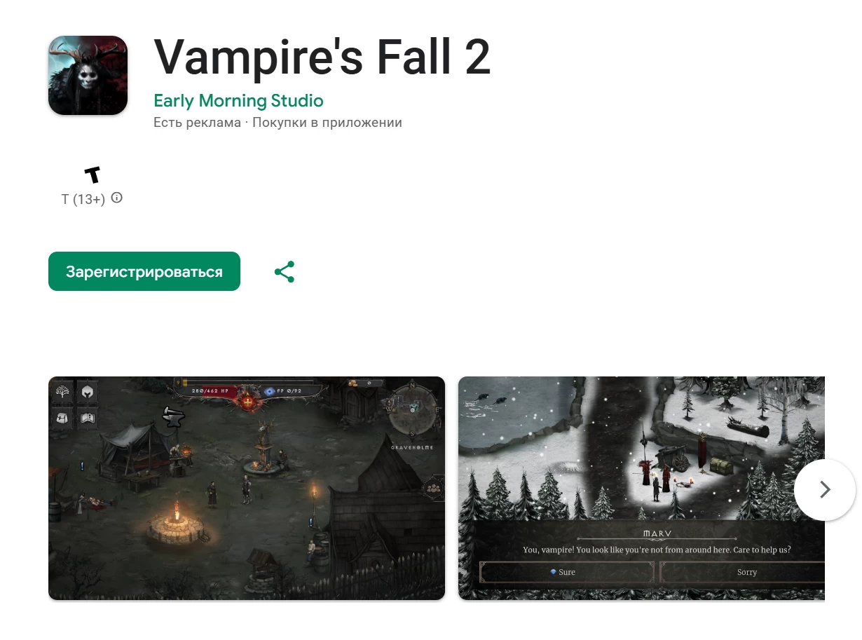Show next screenshots with the right chevron
Viewport: 862px width, 640px height.
point(825,489)
